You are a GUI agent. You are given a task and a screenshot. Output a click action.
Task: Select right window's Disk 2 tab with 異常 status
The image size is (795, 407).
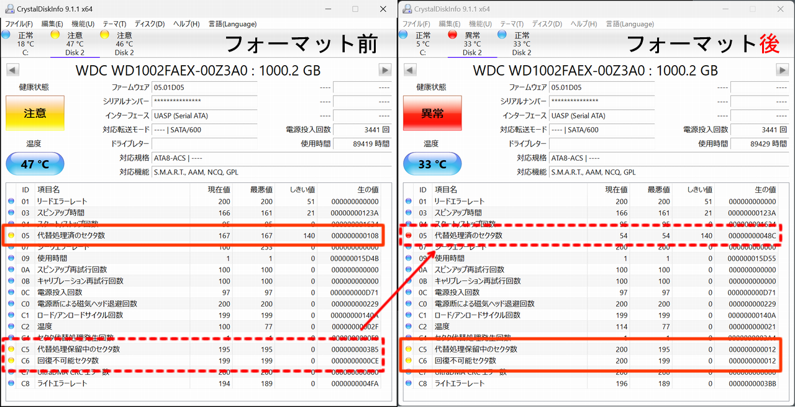(x=472, y=43)
